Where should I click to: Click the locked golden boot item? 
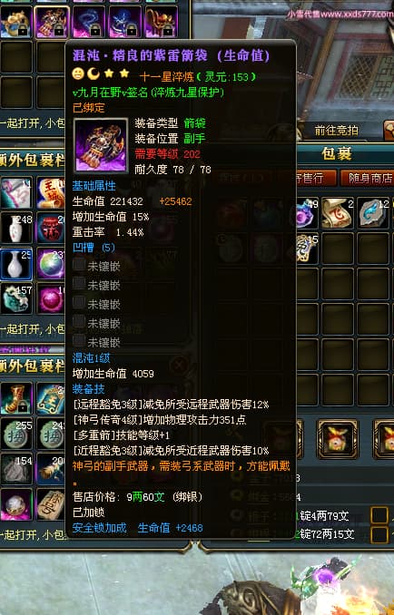click(16, 398)
